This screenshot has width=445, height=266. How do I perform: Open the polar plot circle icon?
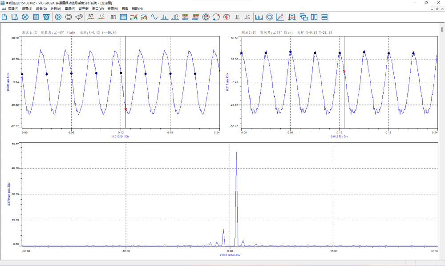(206, 17)
